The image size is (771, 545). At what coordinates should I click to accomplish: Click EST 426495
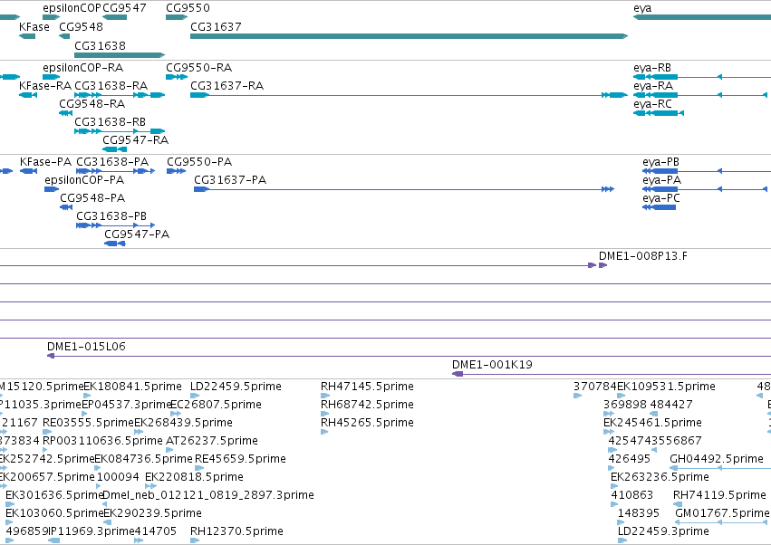point(630,460)
